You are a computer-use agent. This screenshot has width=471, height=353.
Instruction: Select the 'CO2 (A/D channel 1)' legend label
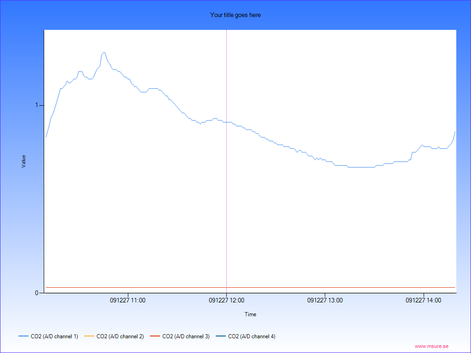[x=54, y=336]
